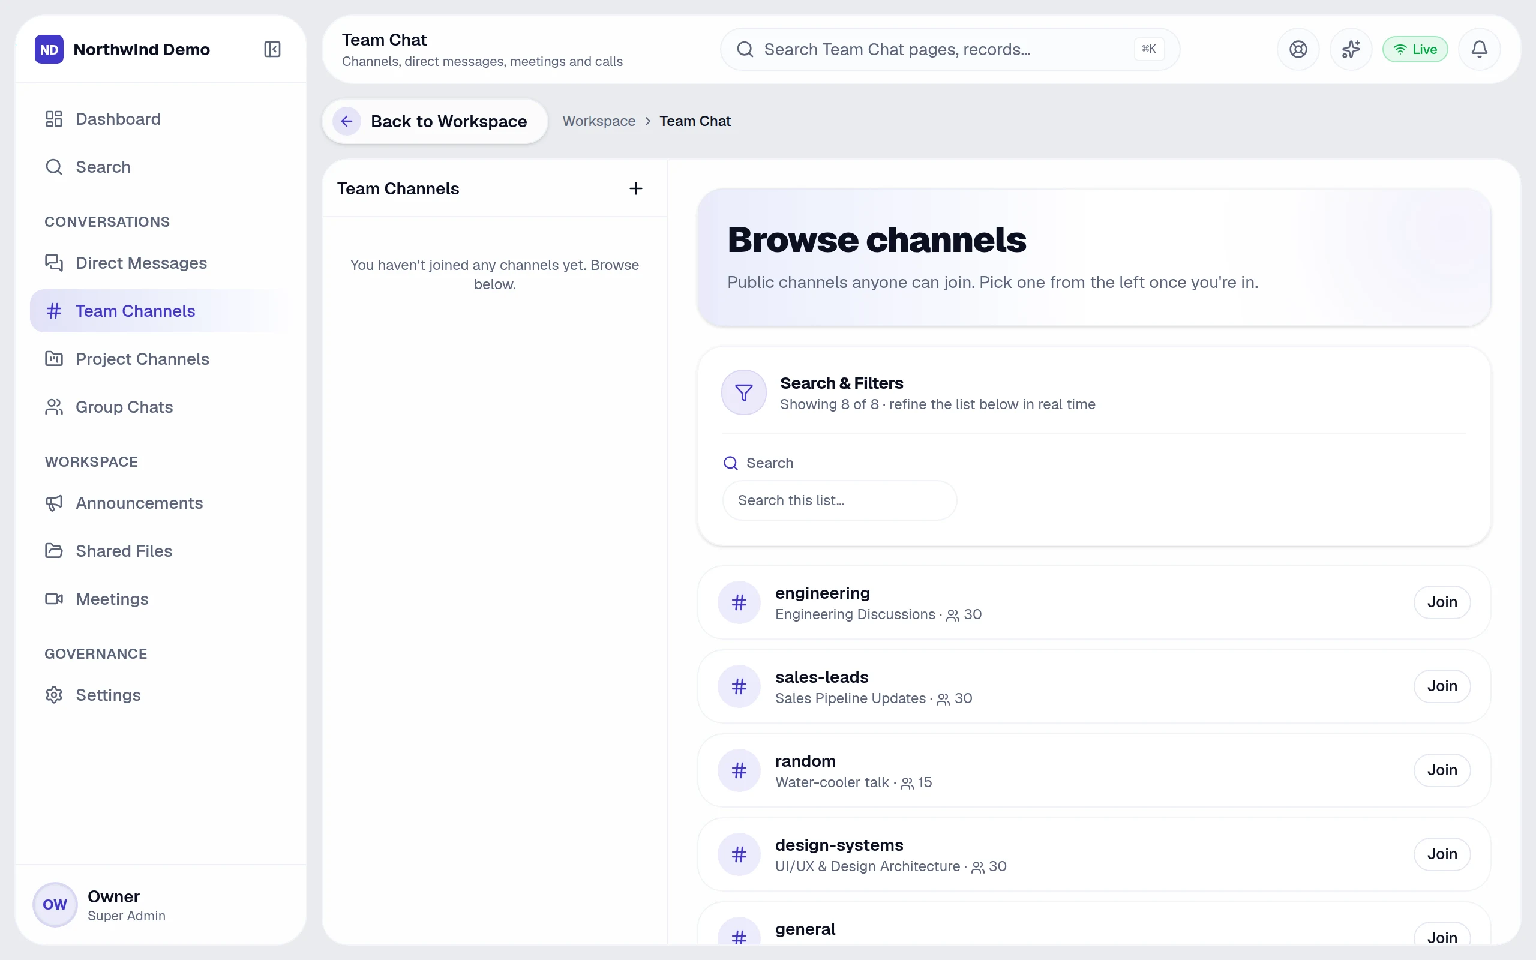Open the help lifebuoy icon
The height and width of the screenshot is (960, 1536).
1298,49
